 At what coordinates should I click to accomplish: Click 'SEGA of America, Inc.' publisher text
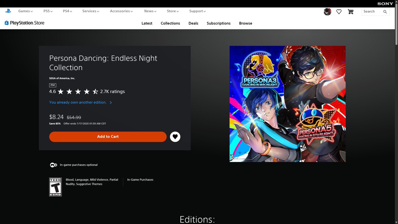62,78
